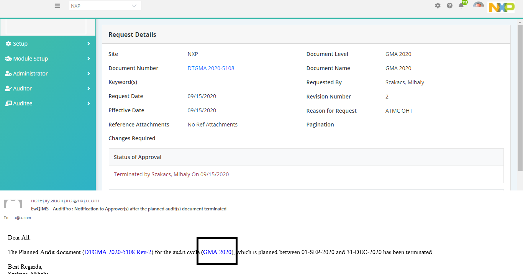This screenshot has width=523, height=274.
Task: Open the NXP site selector dropdown
Action: [x=105, y=6]
